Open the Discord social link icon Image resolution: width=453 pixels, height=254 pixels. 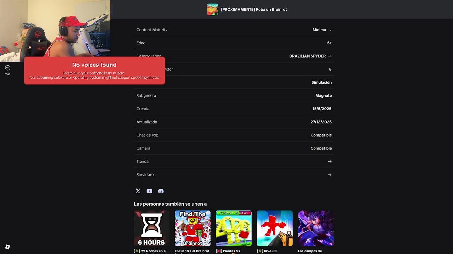(161, 191)
